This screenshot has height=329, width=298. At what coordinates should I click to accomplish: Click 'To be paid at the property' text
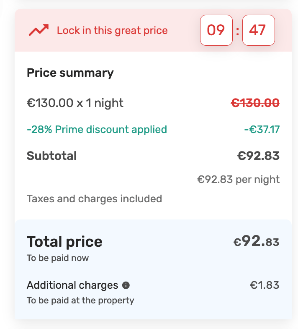pyautogui.click(x=80, y=300)
